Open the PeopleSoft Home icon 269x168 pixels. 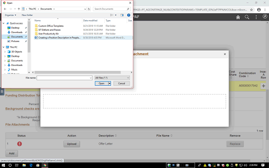[238, 17]
